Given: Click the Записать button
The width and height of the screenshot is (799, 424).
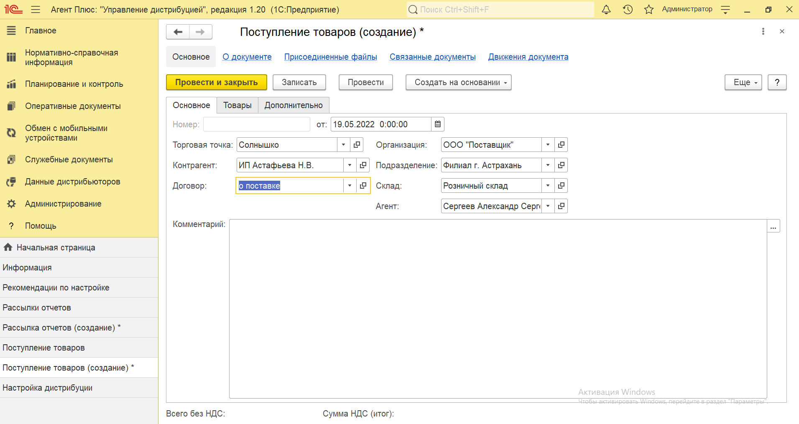Looking at the screenshot, I should click(299, 82).
